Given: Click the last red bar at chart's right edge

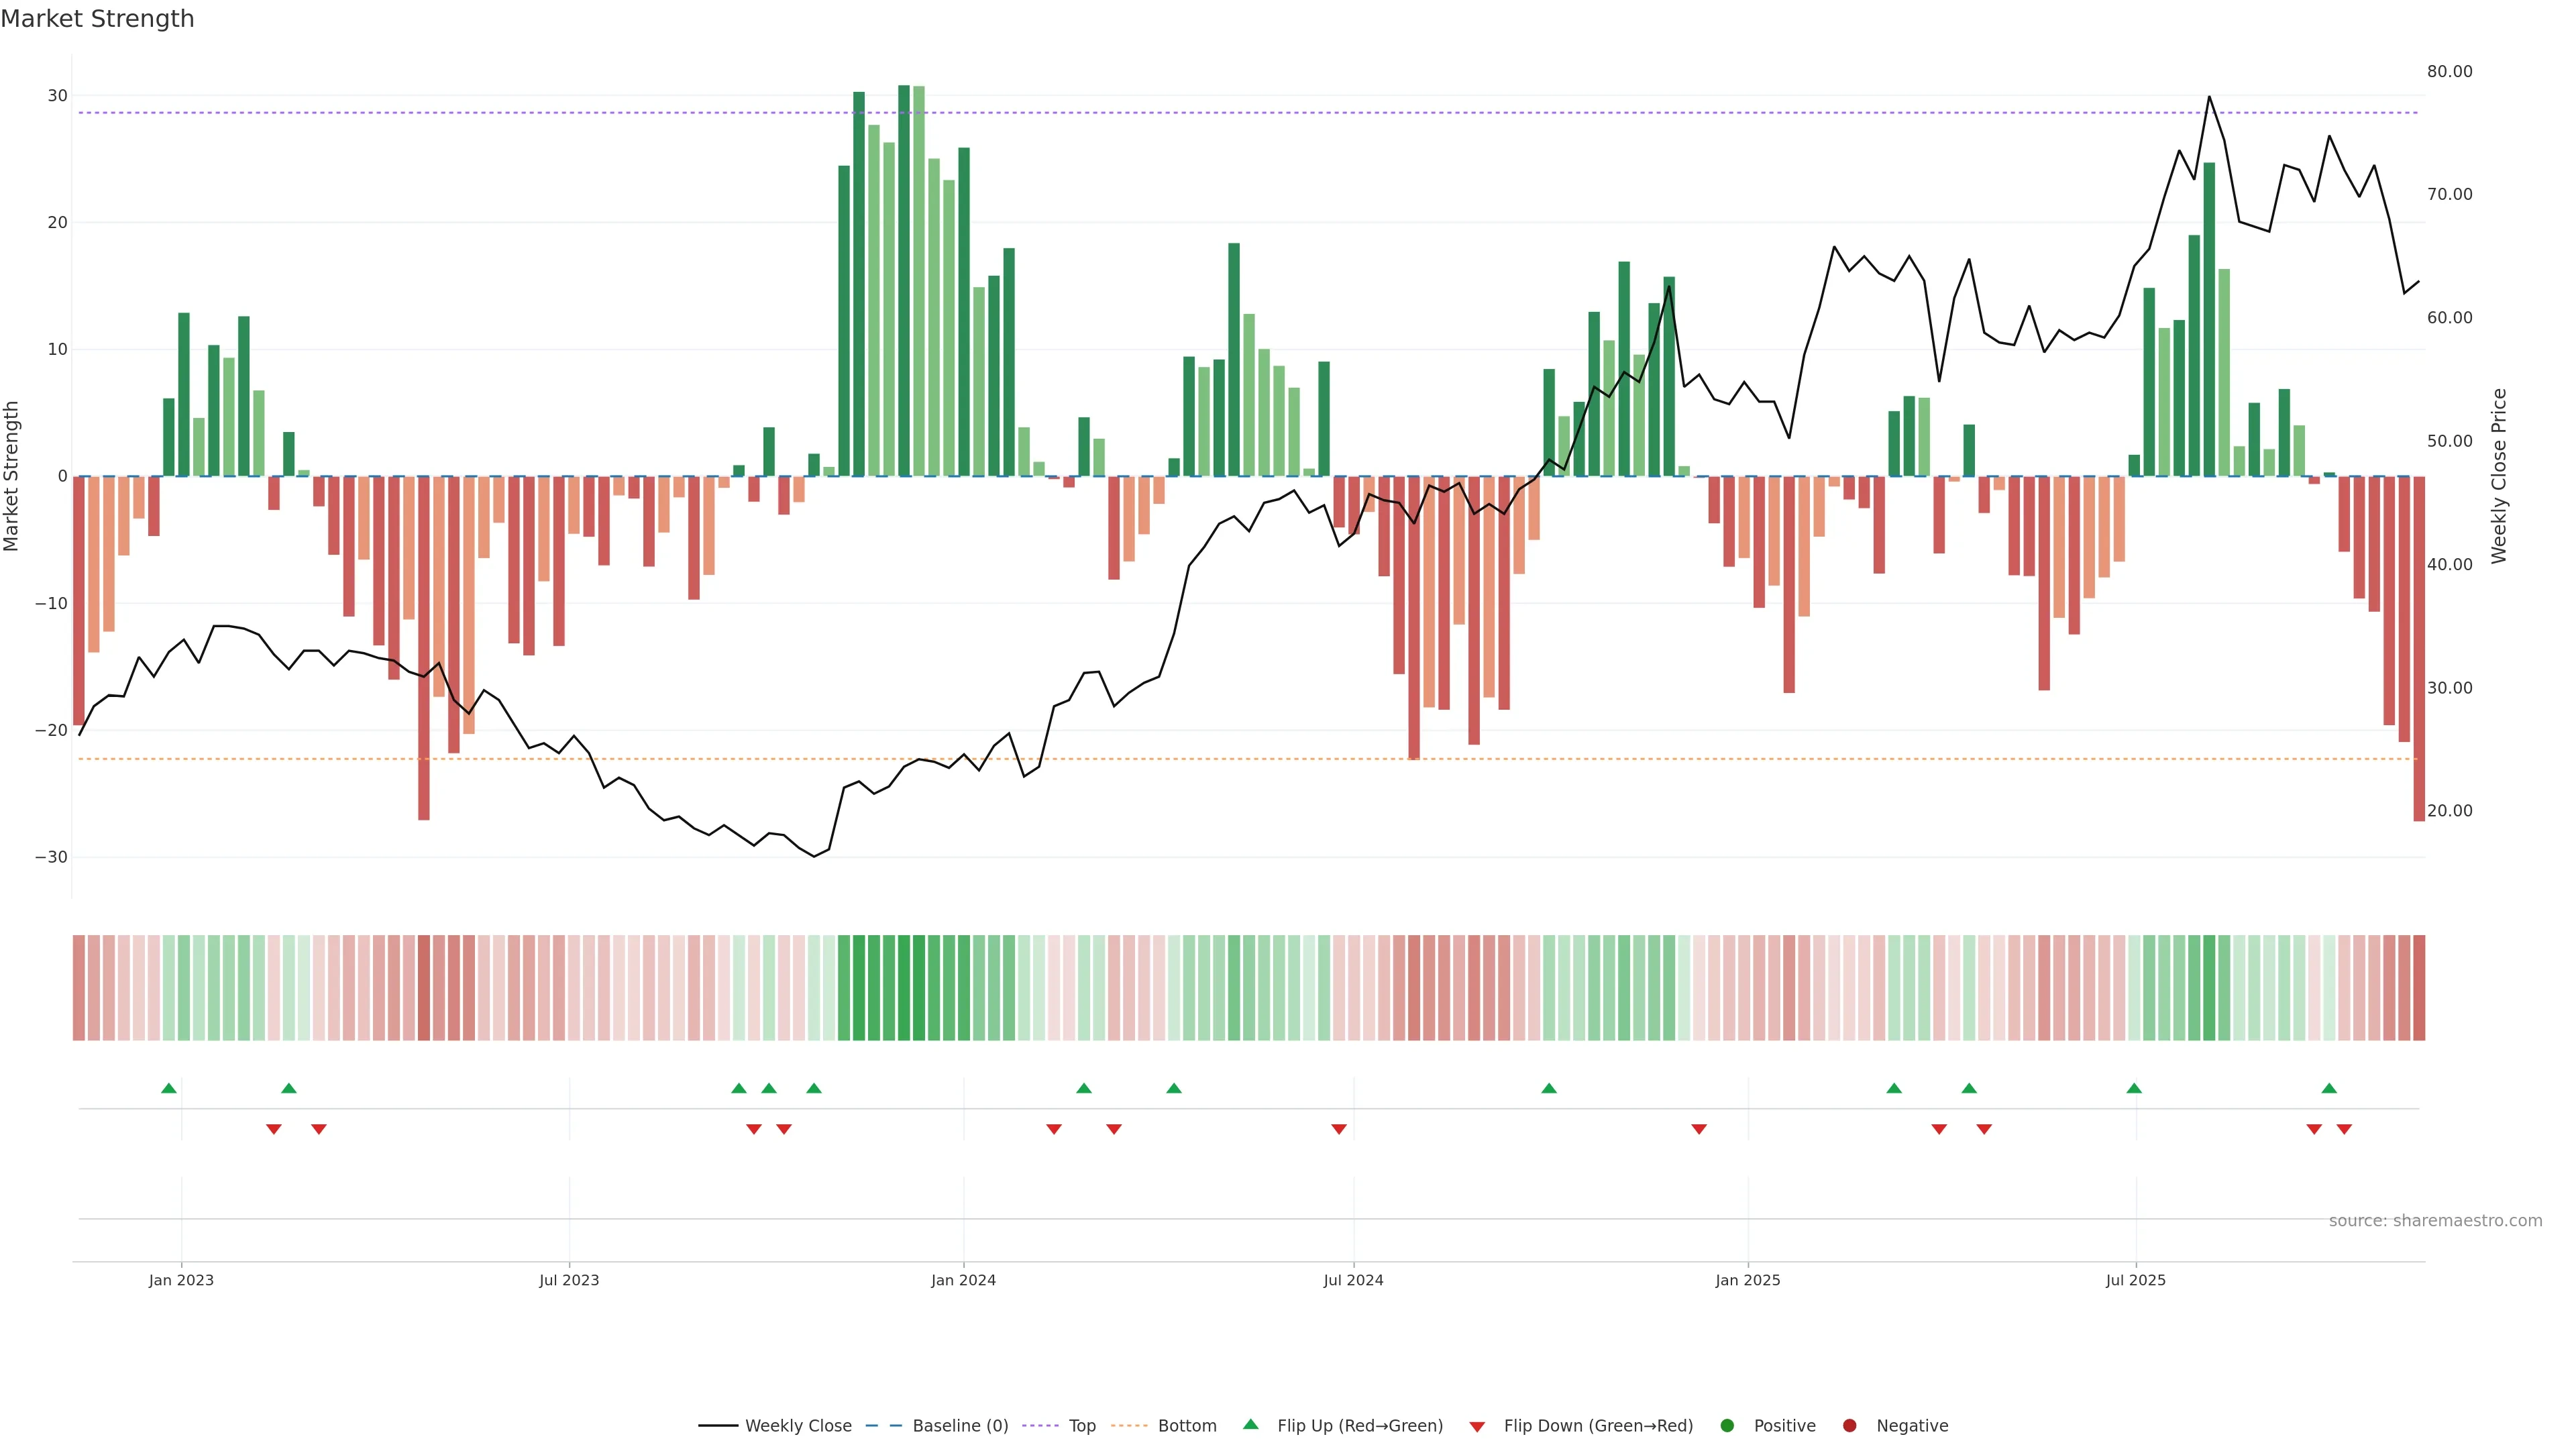Looking at the screenshot, I should (2419, 648).
